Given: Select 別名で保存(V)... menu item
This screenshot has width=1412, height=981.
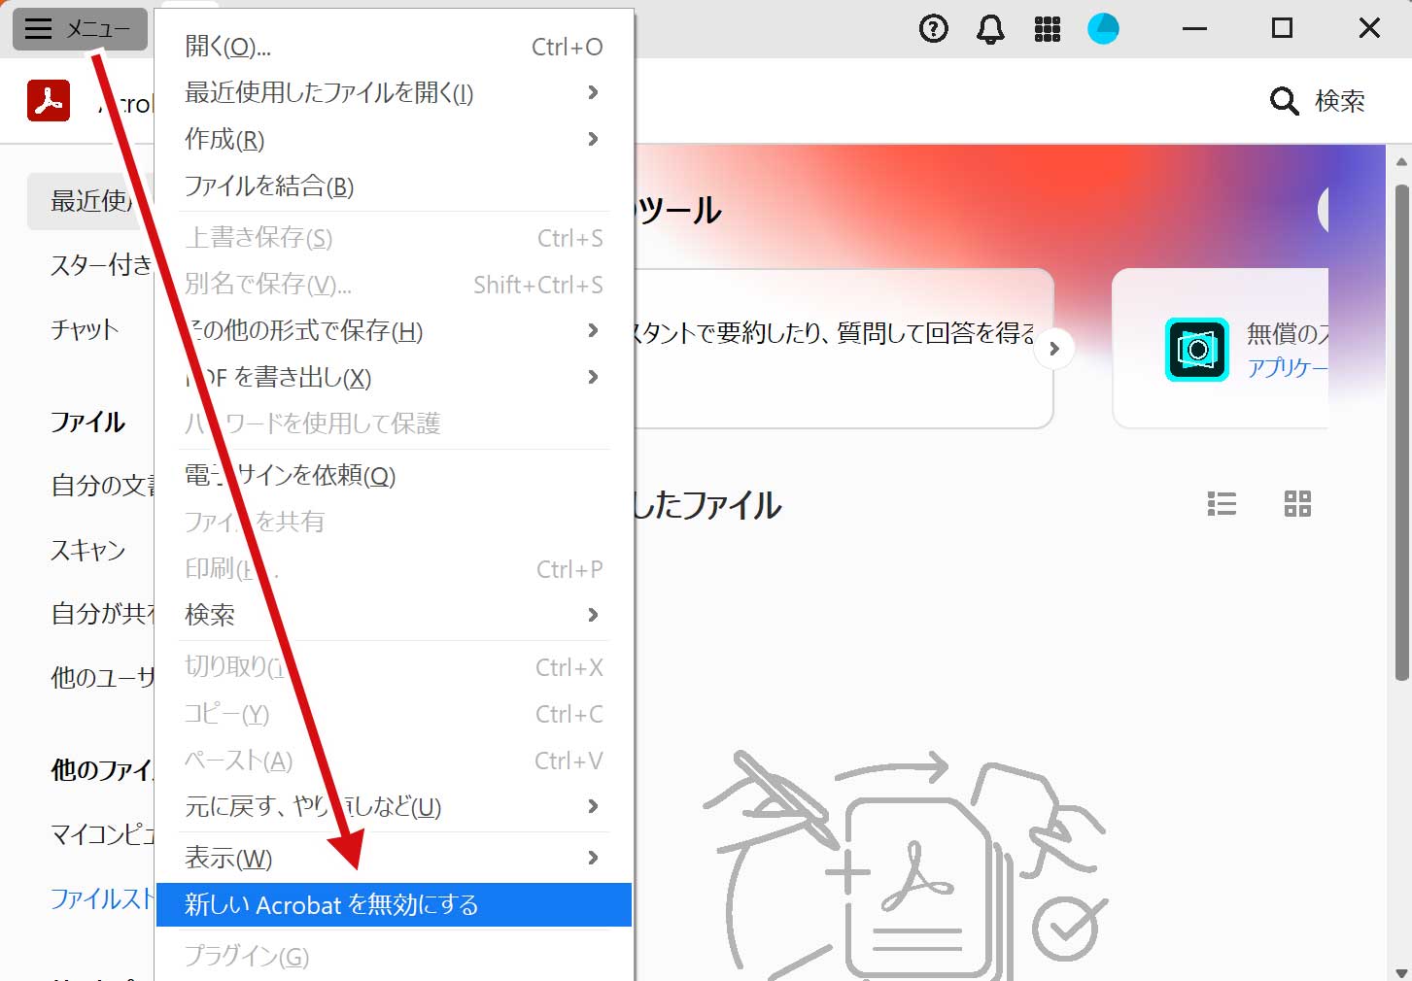Looking at the screenshot, I should point(394,284).
